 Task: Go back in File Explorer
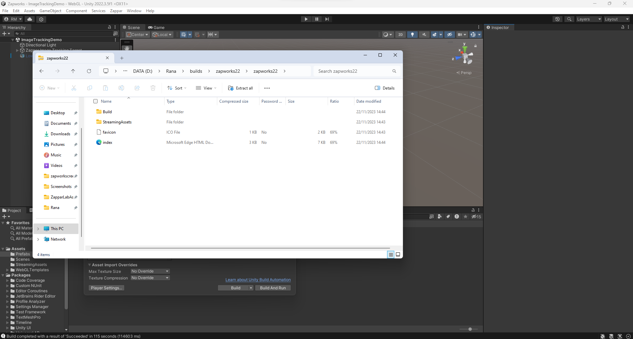point(42,71)
